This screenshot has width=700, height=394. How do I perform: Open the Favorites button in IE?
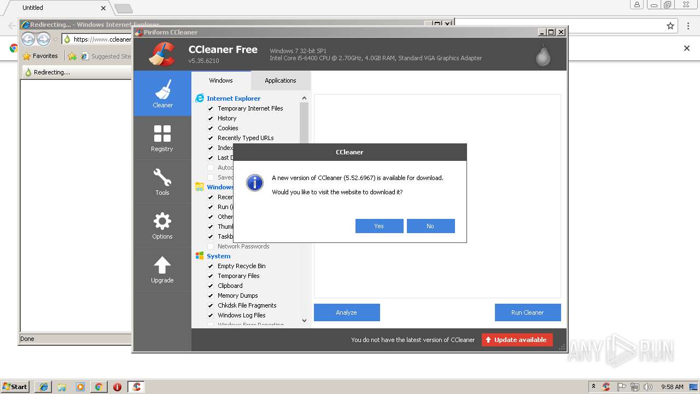click(x=40, y=56)
